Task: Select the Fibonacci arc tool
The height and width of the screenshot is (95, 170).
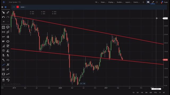Action: pos(3,51)
